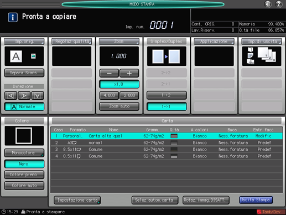
Task: Open Monocolore options
Action: coord(24,153)
